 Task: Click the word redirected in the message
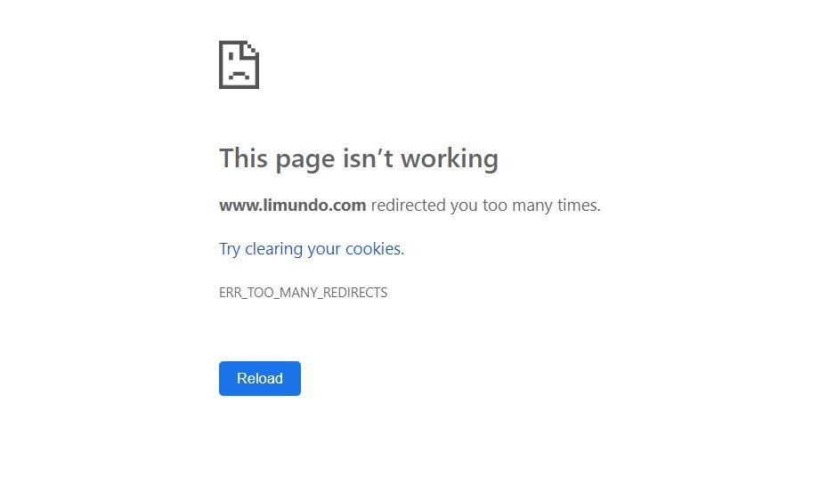click(409, 205)
